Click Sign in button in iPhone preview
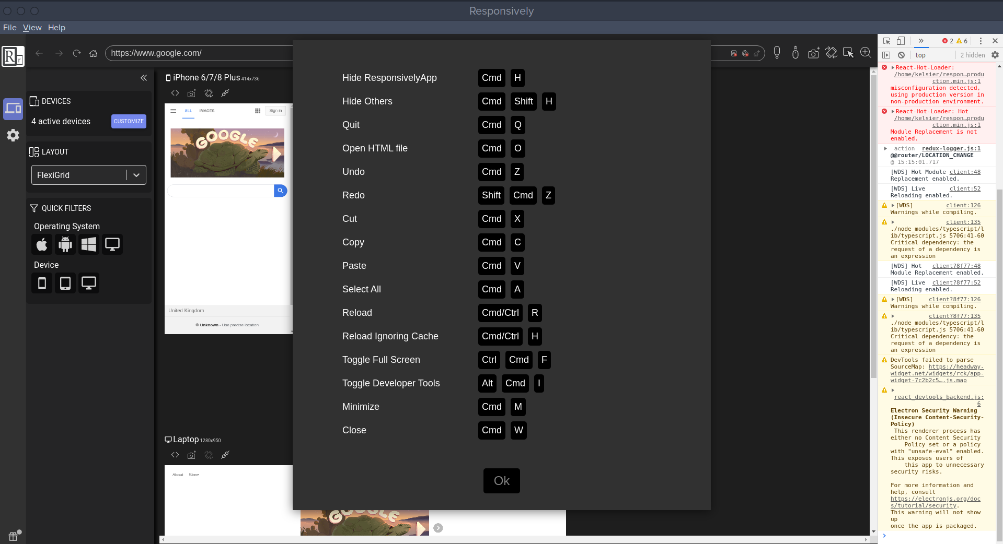The image size is (1003, 544). (x=275, y=111)
